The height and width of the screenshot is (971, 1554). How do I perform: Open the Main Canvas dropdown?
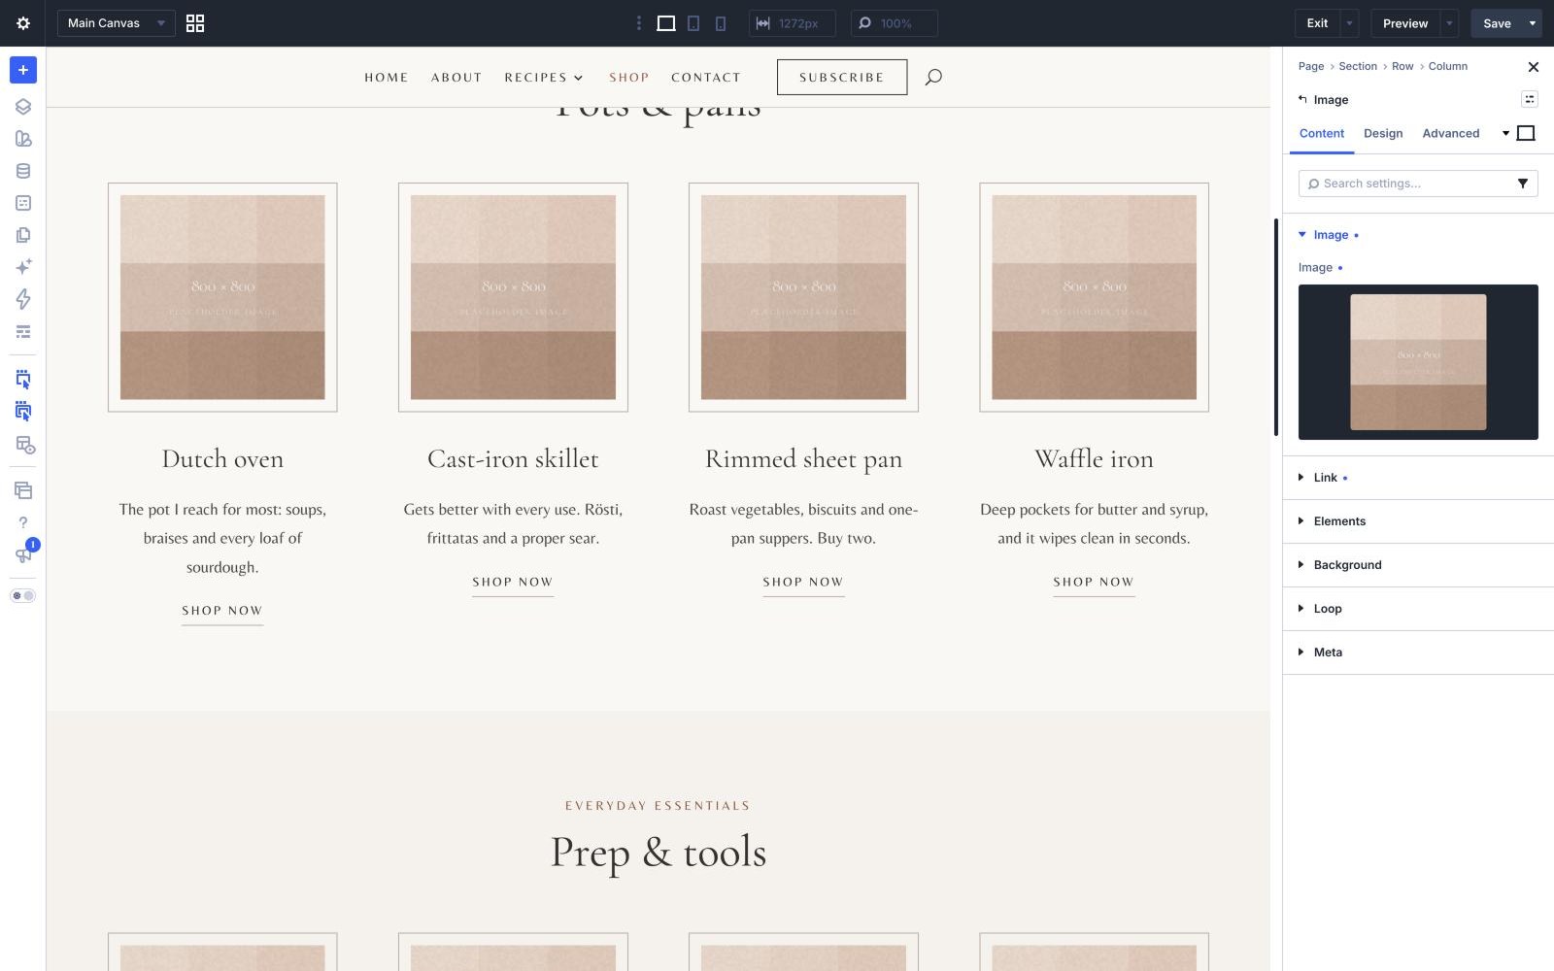[x=117, y=23]
